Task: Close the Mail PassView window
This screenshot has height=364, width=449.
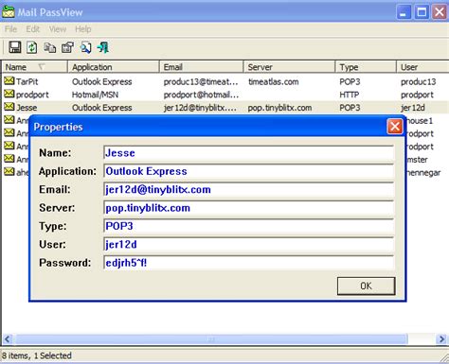Action: tap(440, 12)
